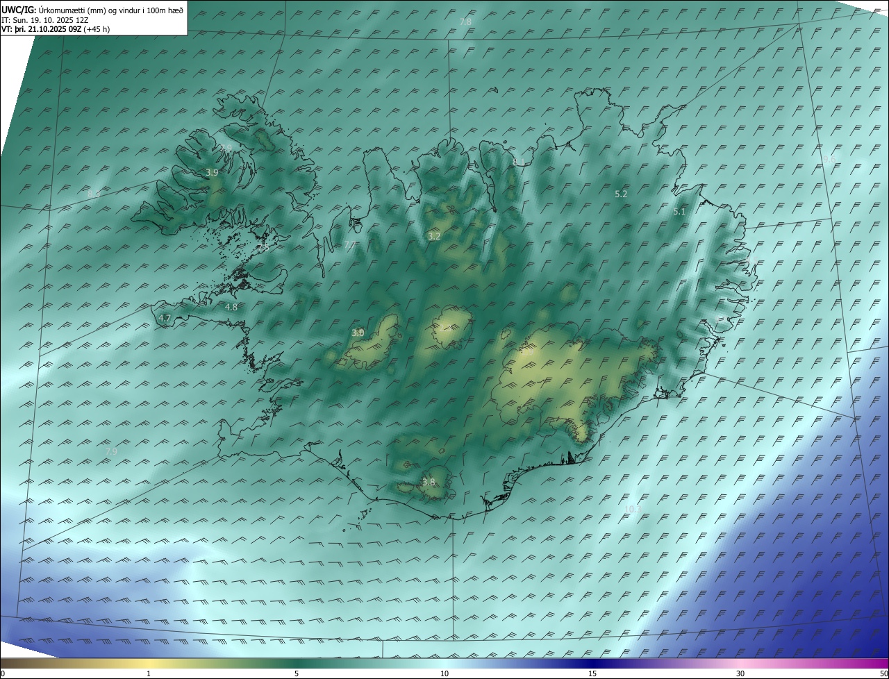Click the 'IT: Sun. 19. 10. 2025 12Z' line
The width and height of the screenshot is (889, 679).
click(44, 20)
